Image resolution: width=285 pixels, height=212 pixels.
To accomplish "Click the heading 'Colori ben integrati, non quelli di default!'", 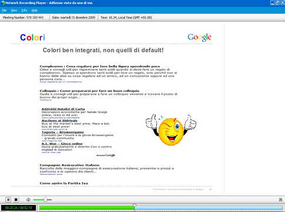I will tap(103, 50).
